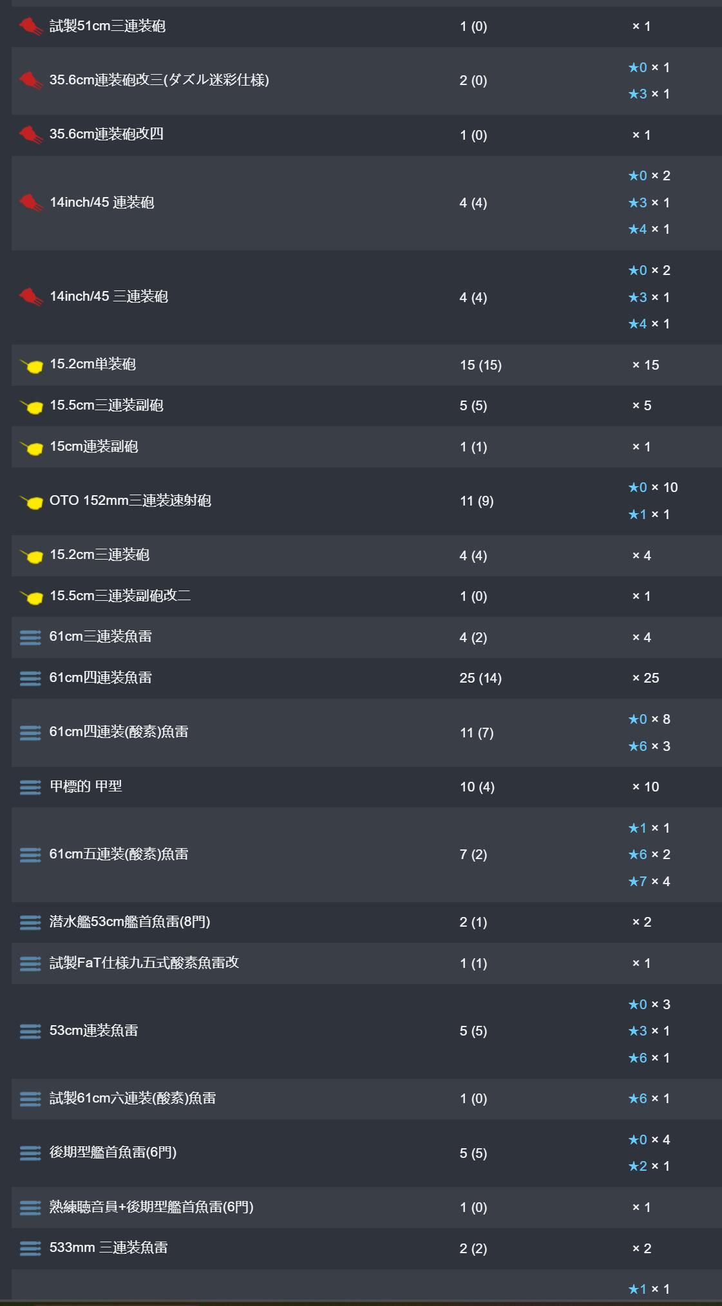This screenshot has height=1306, width=722.
Task: Click the yellow icon beside OTO 152mm三連装速射砲
Action: pos(32,502)
